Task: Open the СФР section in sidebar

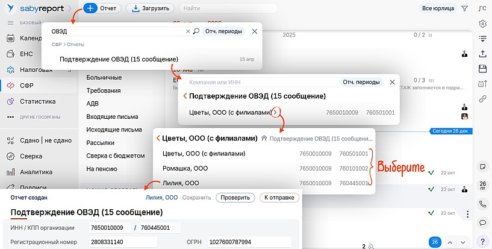Action: click(x=26, y=86)
